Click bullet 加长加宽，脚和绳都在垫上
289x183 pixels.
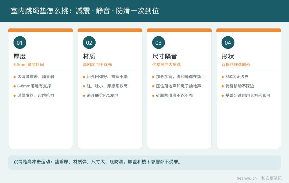[x=180, y=77]
